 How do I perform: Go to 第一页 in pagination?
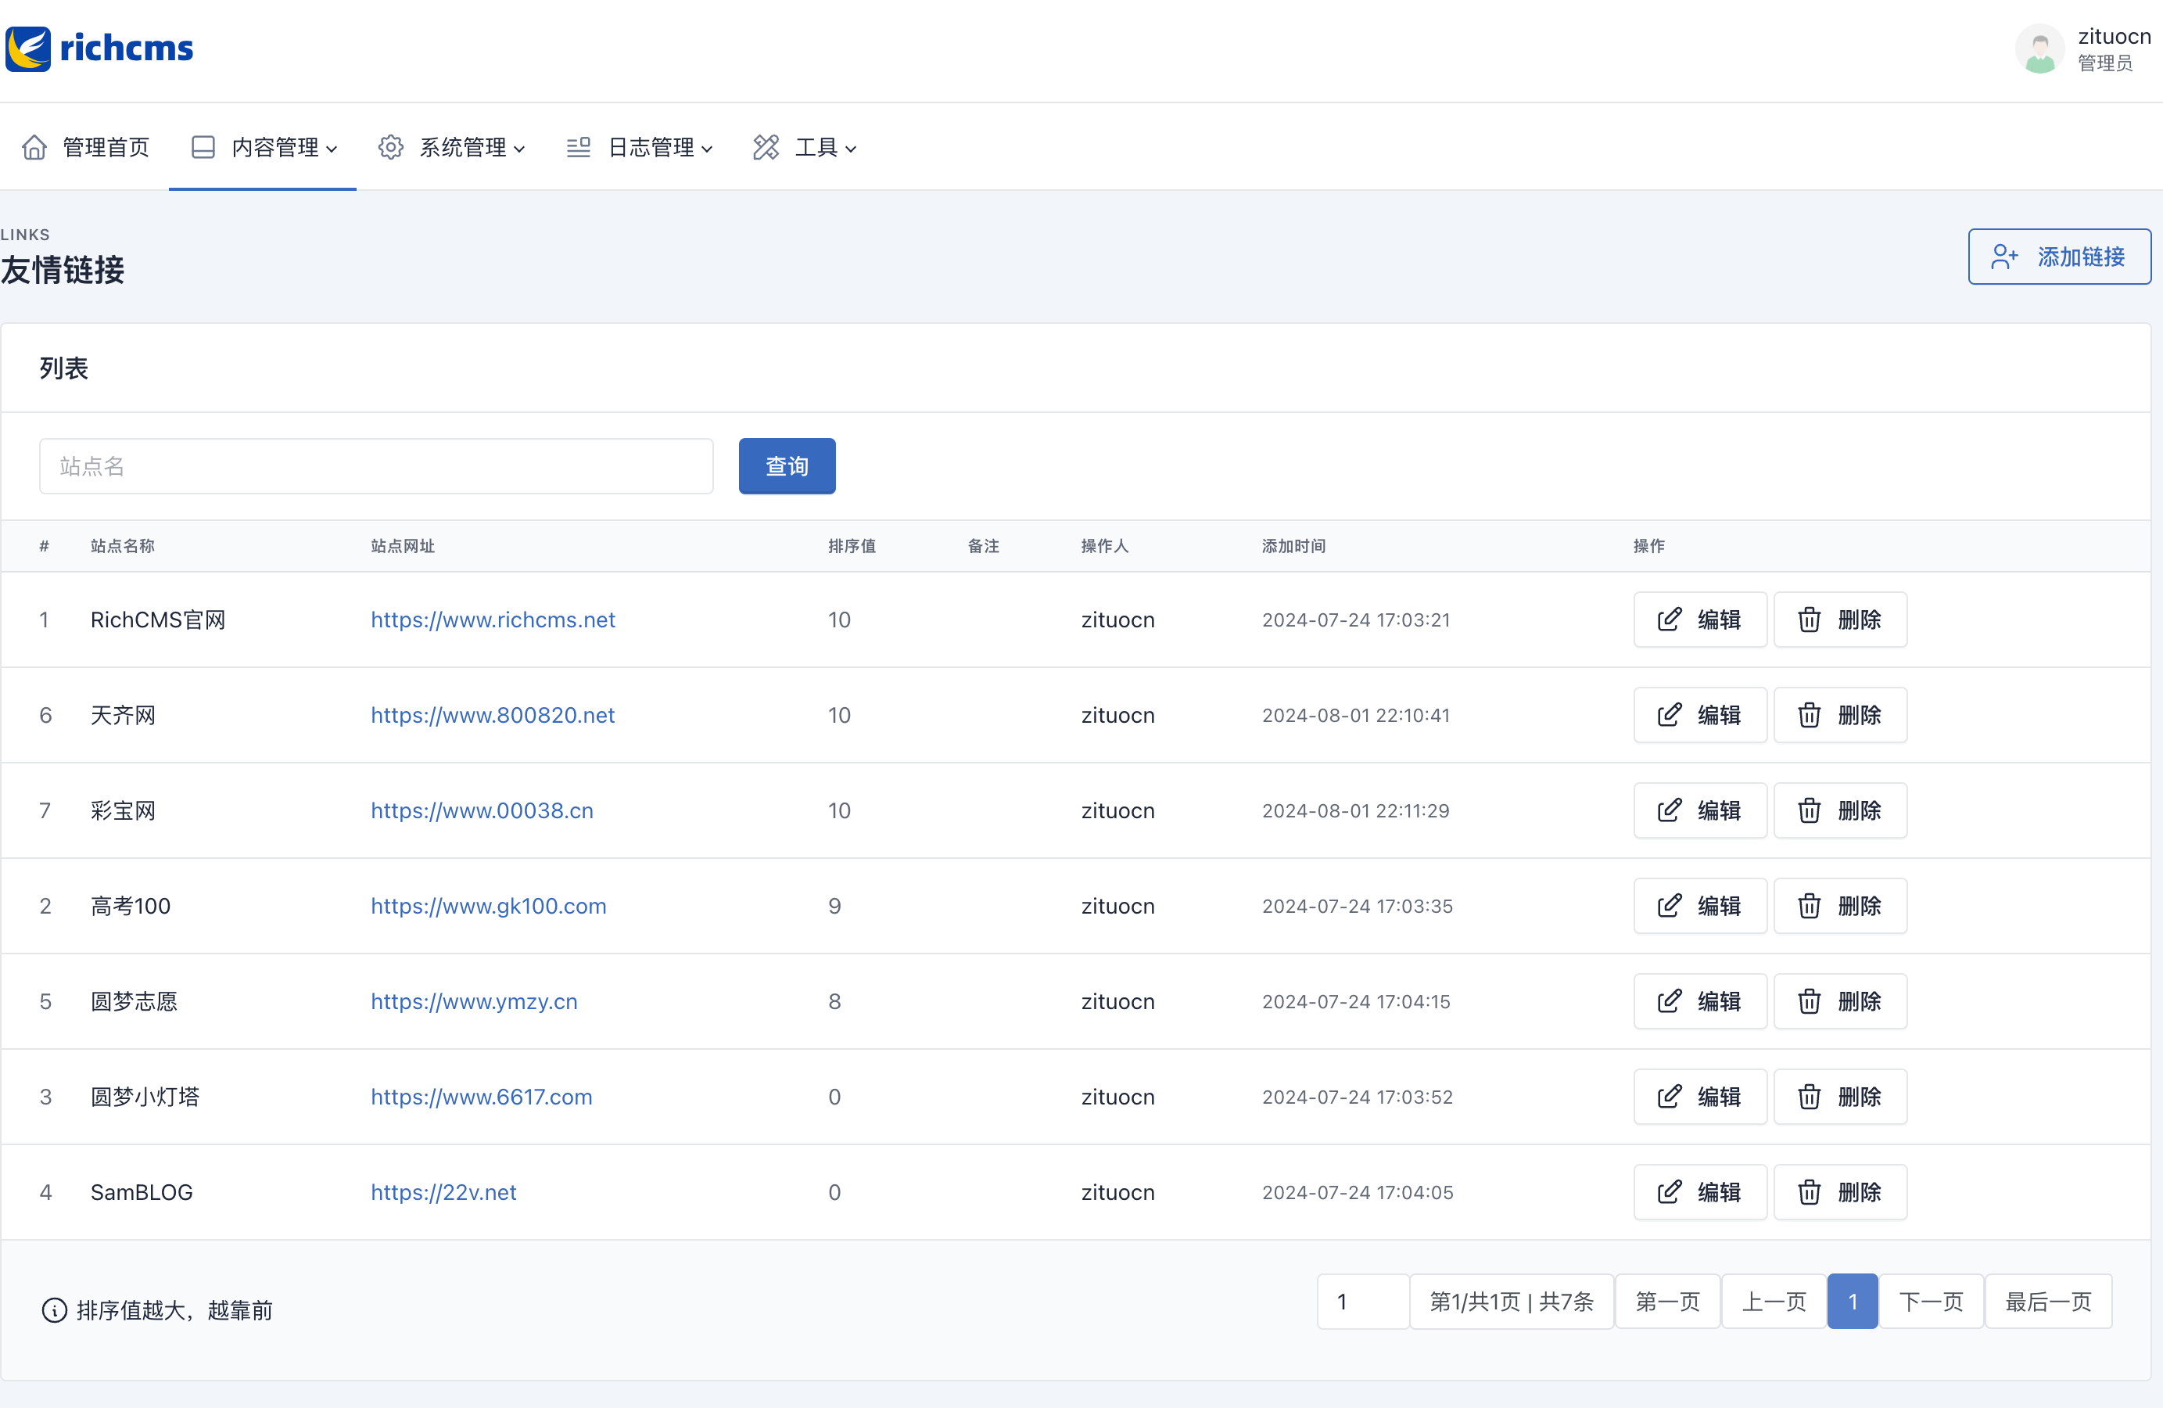coord(1668,1302)
